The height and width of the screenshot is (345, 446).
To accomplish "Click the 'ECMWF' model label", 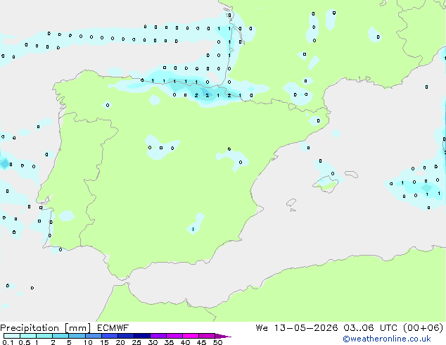I will (113, 328).
